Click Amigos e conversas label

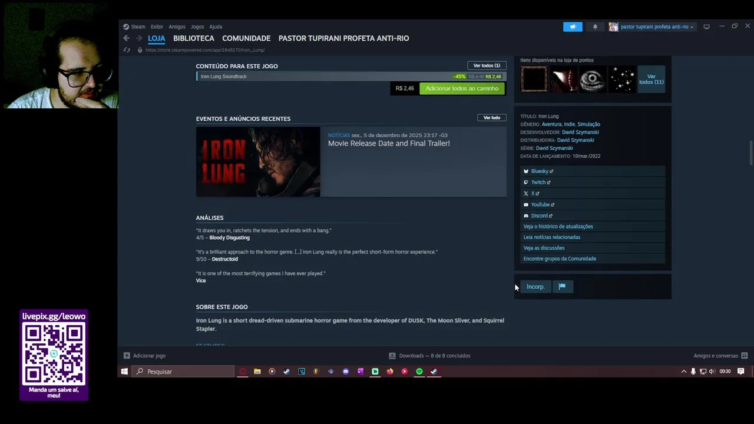[716, 356]
